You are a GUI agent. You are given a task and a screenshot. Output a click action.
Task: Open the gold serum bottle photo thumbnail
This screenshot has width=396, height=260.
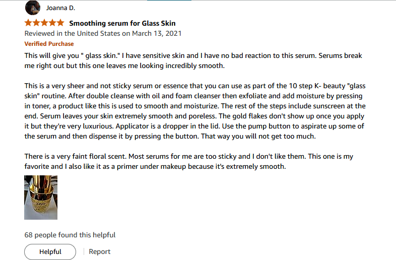[41, 198]
